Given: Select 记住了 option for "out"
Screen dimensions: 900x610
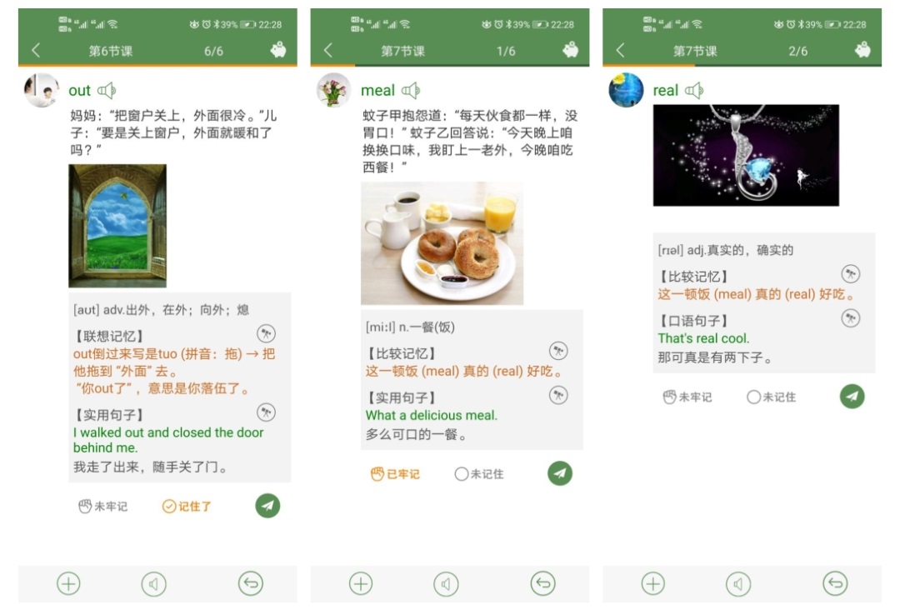Looking at the screenshot, I should pos(187,506).
